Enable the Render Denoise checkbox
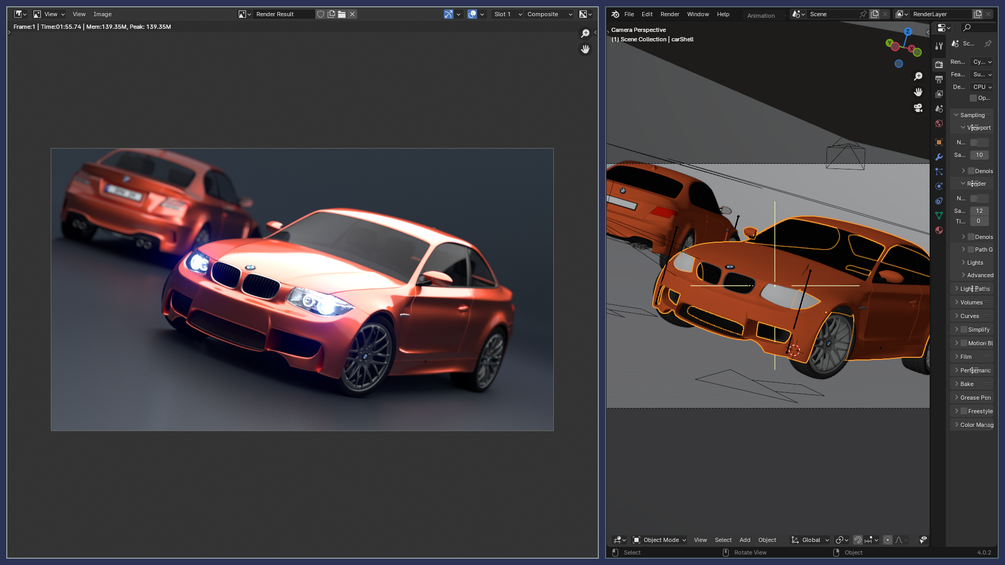The width and height of the screenshot is (1005, 565). point(971,237)
